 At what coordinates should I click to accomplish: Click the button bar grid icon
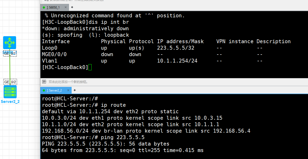(x=44, y=82)
